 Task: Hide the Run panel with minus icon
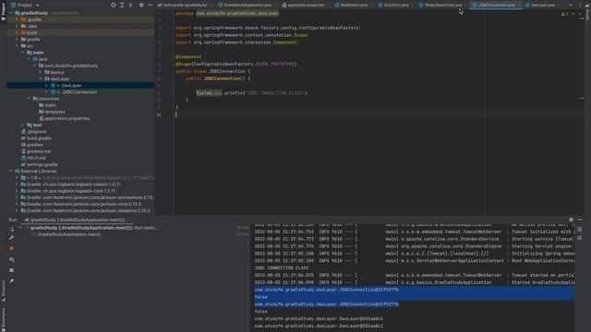click(x=580, y=219)
